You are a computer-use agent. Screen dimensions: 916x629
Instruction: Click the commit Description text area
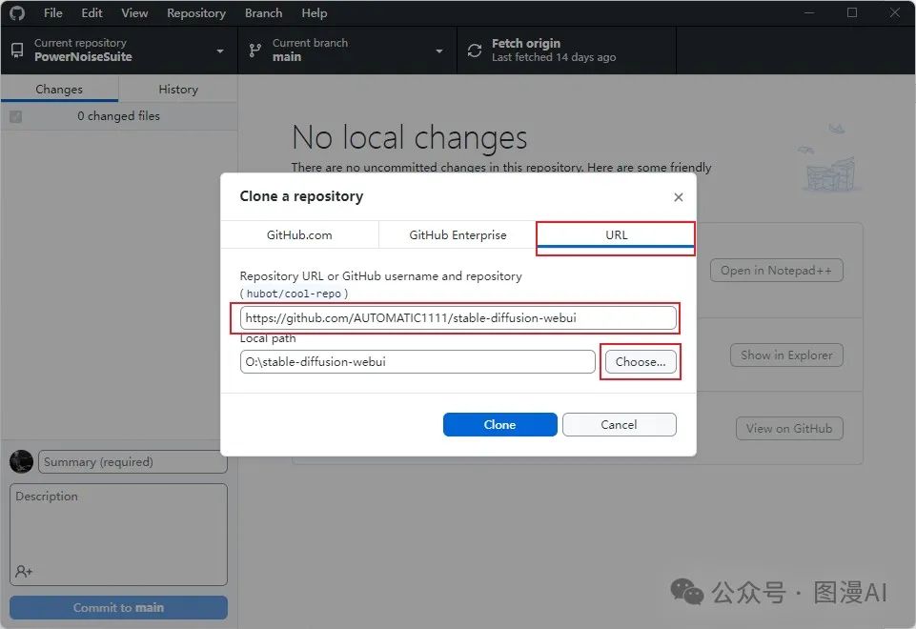point(118,535)
